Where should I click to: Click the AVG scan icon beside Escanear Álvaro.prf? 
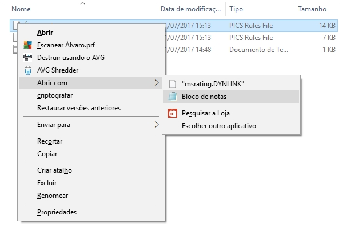pos(27,45)
